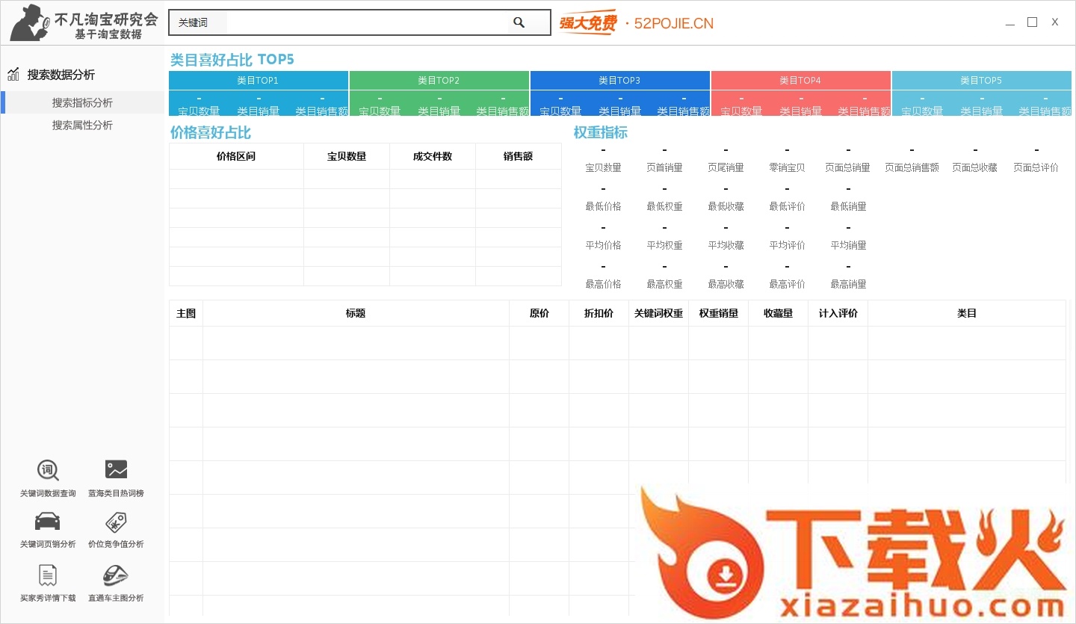Click 页首销量 metric label
Viewport: 1076px width, 624px height.
point(664,167)
